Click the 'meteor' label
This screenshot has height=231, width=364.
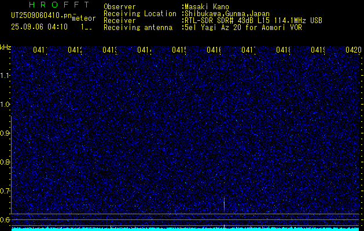[x=84, y=18]
